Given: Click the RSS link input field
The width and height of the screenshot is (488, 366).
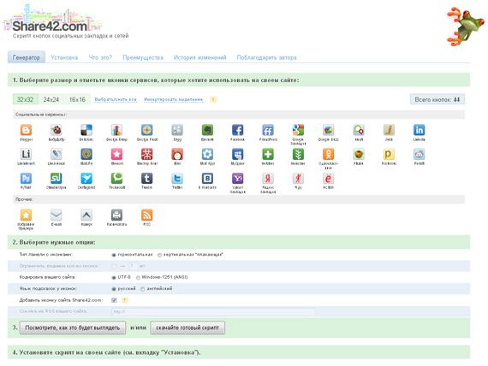Looking at the screenshot, I should click(213, 311).
